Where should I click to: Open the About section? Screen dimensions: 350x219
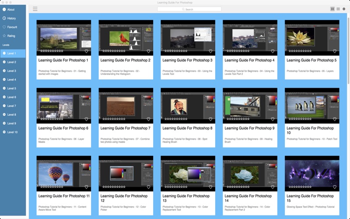click(13, 10)
